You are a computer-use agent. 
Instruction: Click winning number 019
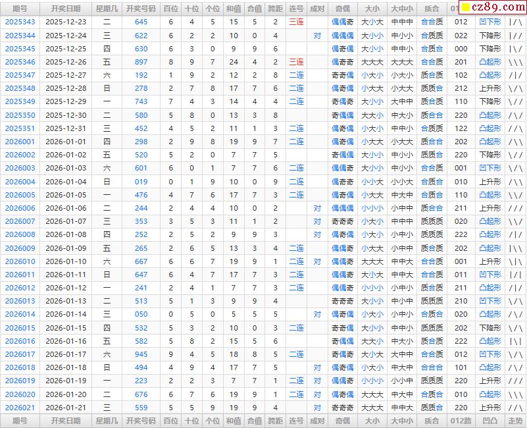pos(141,182)
